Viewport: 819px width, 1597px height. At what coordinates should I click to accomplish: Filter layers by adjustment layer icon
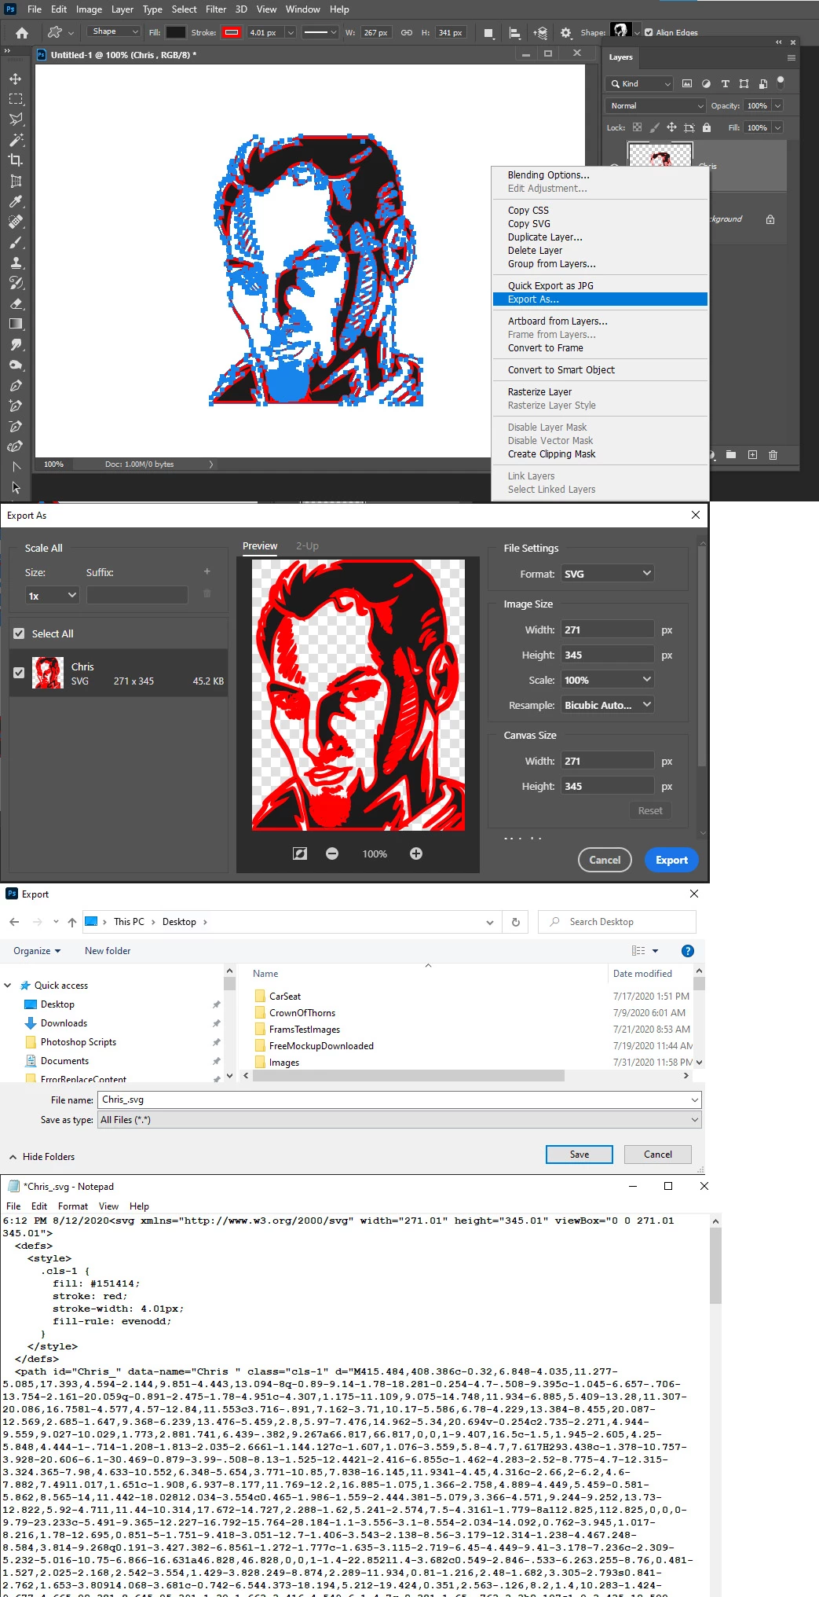coord(706,83)
